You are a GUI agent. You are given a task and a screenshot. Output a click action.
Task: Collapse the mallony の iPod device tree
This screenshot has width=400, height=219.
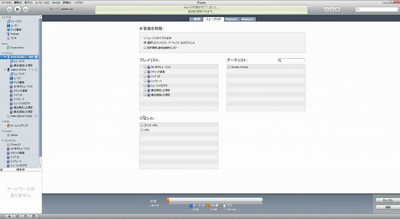[x=5, y=69]
